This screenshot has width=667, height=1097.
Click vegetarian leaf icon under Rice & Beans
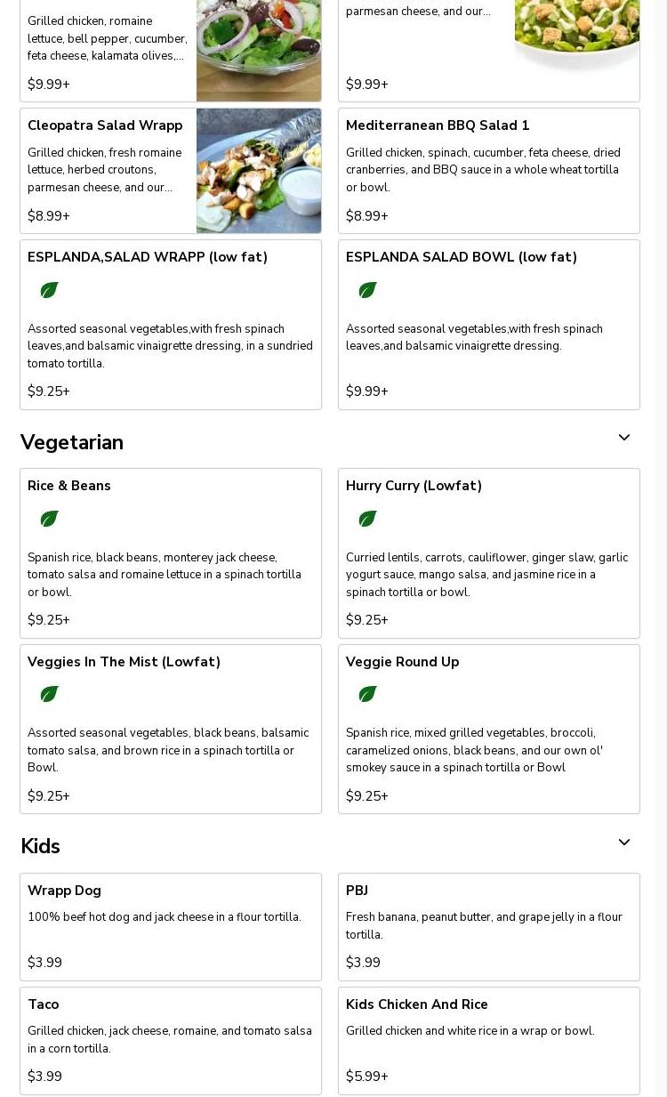(x=49, y=519)
